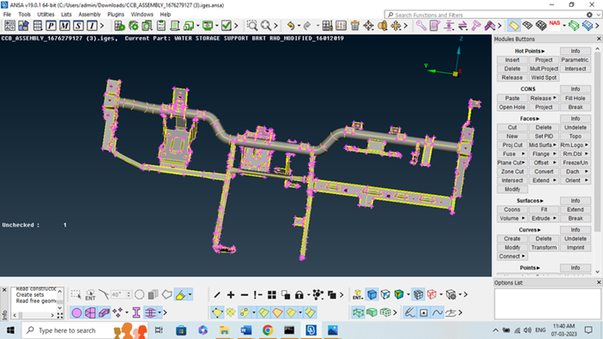Open the Plane Cut submenu

click(512, 163)
